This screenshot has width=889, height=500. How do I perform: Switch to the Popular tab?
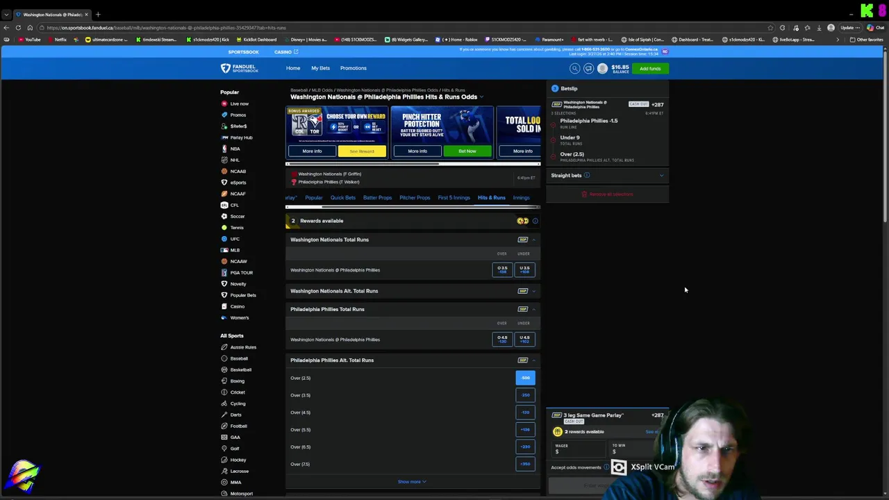(x=314, y=198)
